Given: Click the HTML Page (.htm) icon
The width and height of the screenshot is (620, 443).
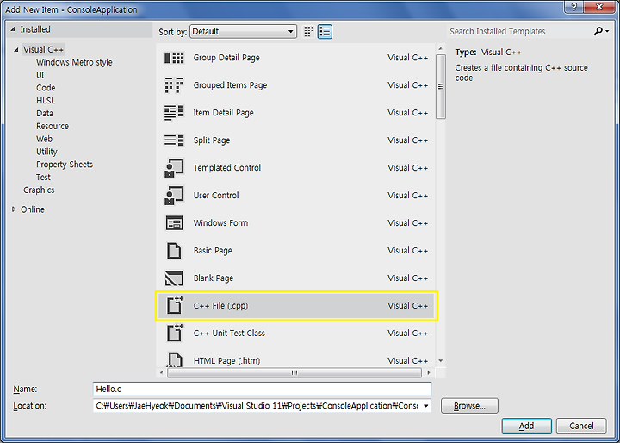Looking at the screenshot, I should [x=175, y=359].
